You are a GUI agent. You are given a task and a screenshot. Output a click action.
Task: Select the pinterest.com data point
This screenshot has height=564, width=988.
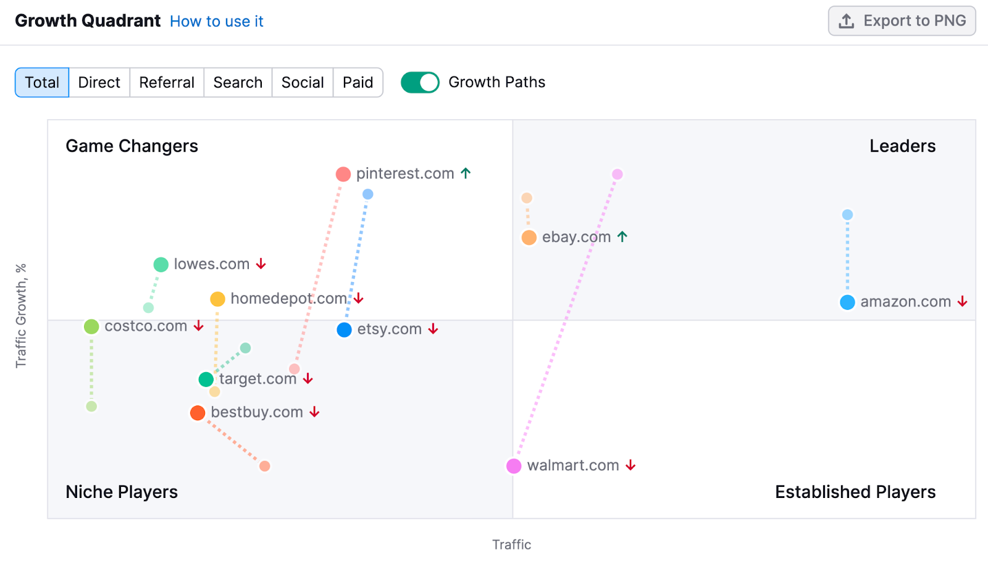343,173
